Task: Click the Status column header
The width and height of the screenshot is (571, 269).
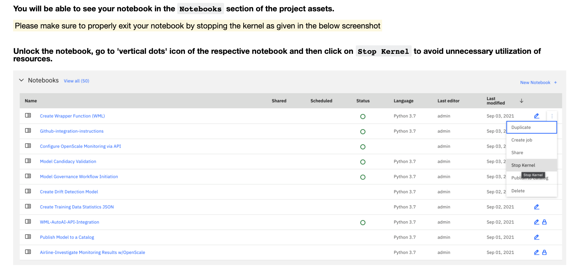Action: coord(363,101)
